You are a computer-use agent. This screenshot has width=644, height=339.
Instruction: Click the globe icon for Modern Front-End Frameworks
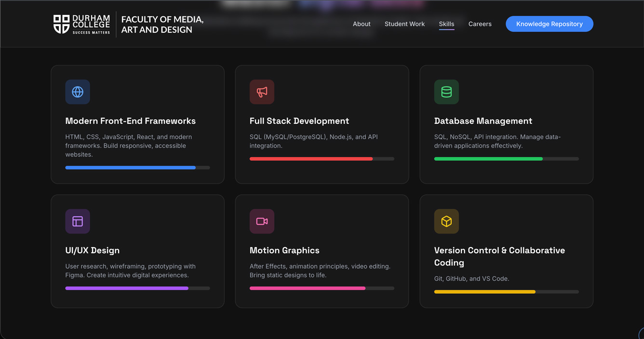(x=78, y=92)
